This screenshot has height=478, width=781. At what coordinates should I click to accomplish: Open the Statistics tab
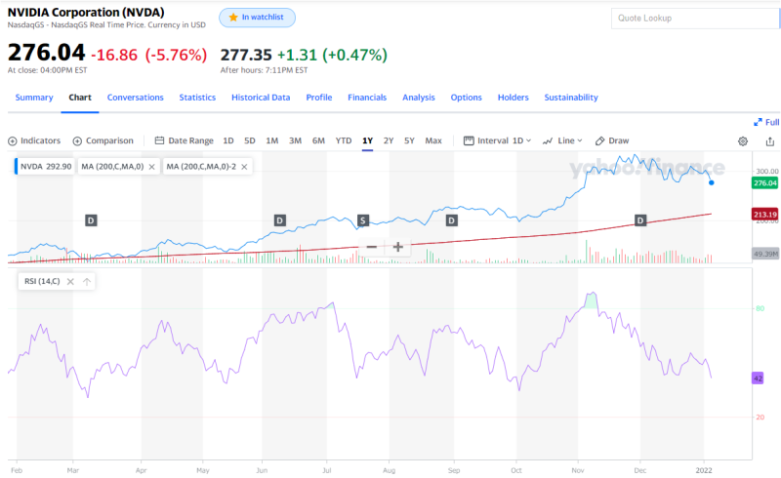coord(197,98)
